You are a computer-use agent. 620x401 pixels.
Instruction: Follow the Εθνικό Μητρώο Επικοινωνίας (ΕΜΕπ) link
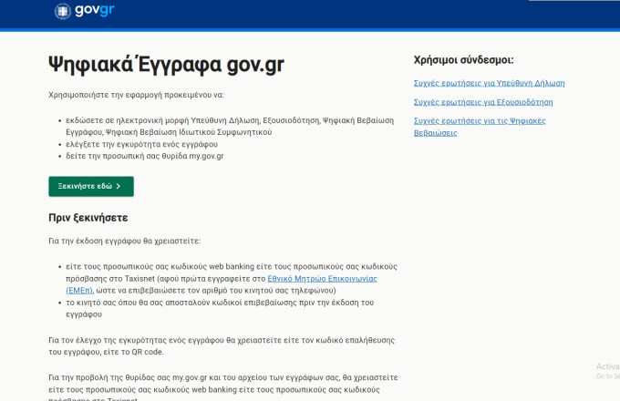click(222, 284)
